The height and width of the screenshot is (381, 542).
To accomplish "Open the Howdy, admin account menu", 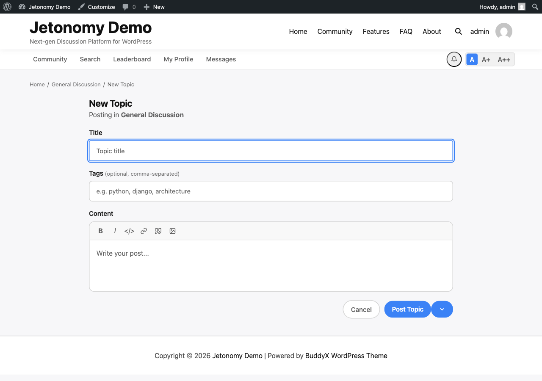I will pos(498,7).
